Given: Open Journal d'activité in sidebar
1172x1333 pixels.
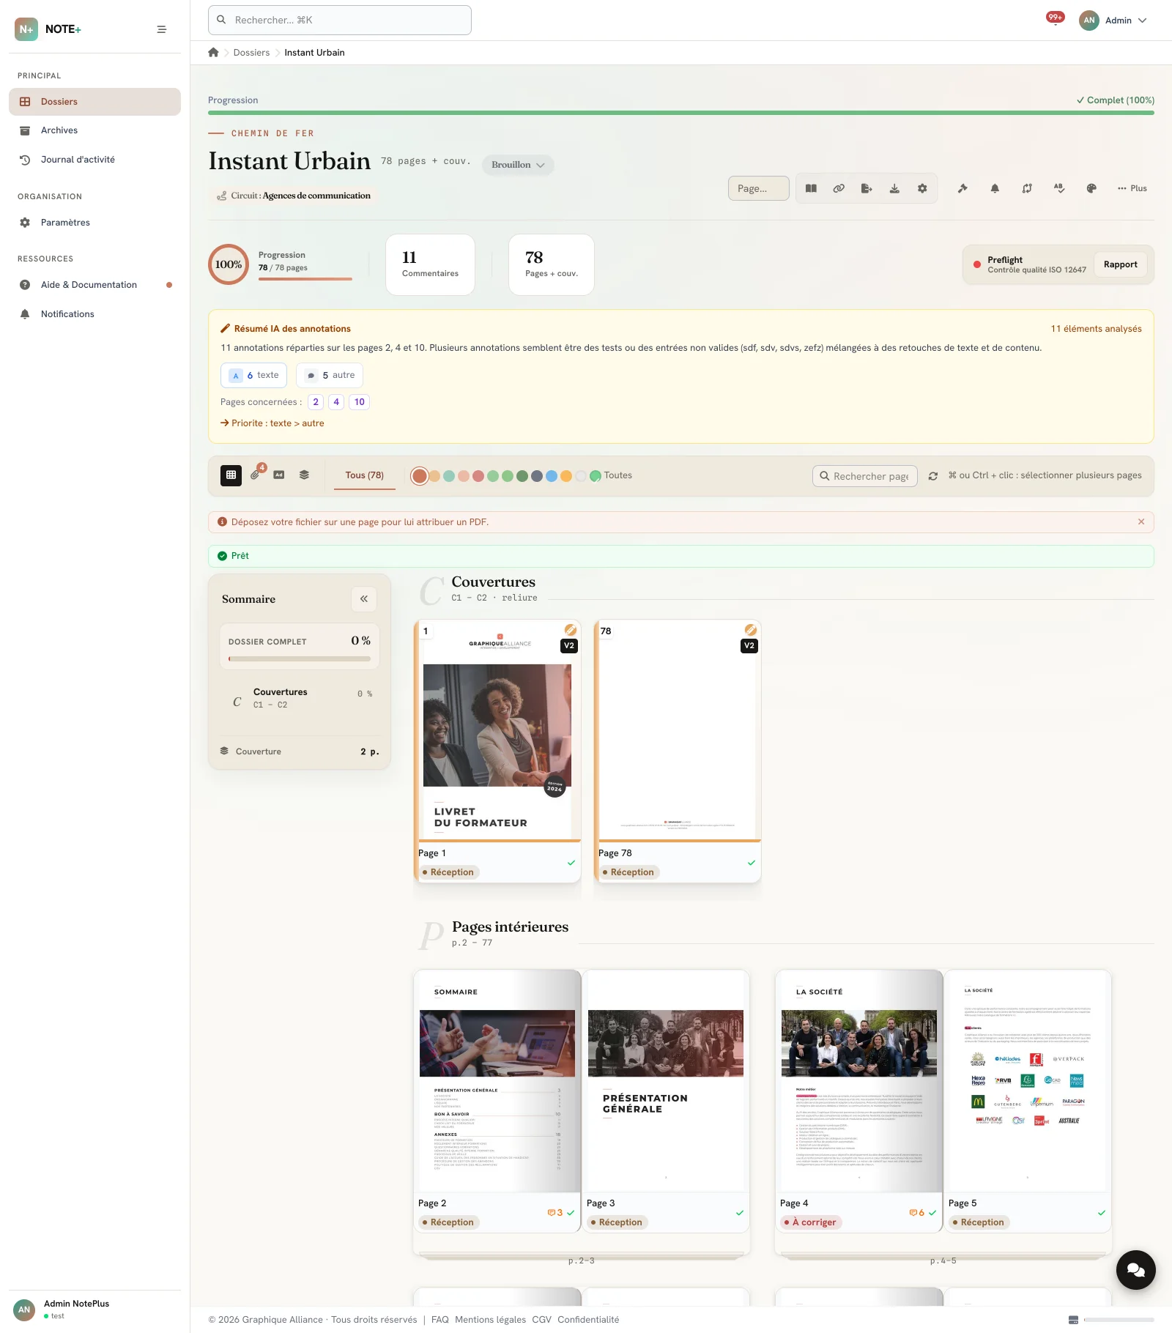Looking at the screenshot, I should click(x=94, y=160).
